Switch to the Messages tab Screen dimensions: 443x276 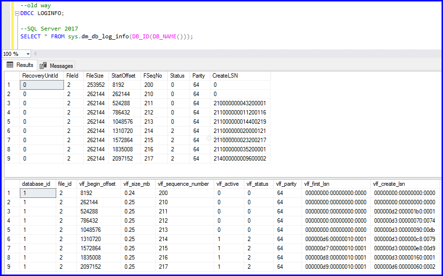click(x=56, y=65)
